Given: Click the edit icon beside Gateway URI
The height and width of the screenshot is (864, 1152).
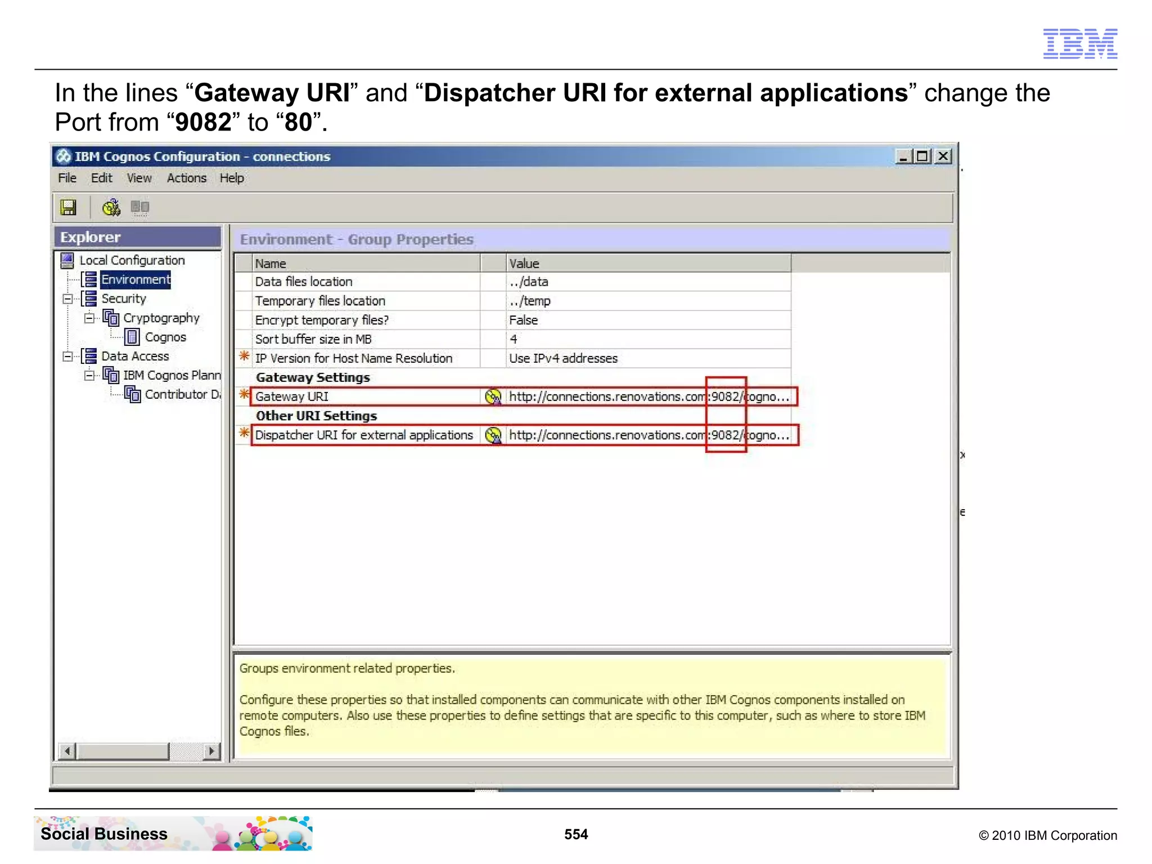Looking at the screenshot, I should point(493,397).
